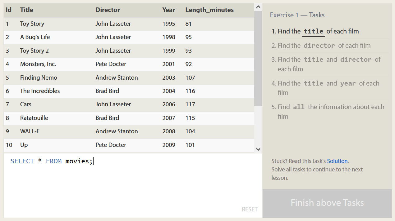Click the length value 101
The height and width of the screenshot is (221, 395).
click(x=190, y=145)
